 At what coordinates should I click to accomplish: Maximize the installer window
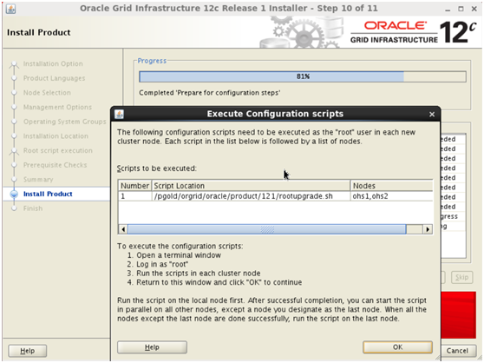click(461, 9)
